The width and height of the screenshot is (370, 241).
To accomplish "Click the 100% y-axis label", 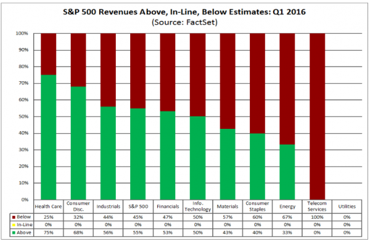I will point(22,33).
